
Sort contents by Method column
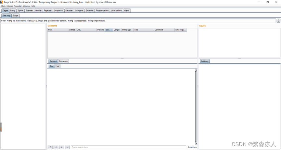click(x=72, y=30)
